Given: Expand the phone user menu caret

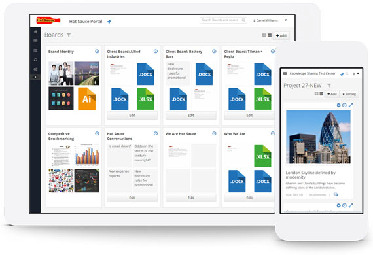Looking at the screenshot, I should pyautogui.click(x=358, y=74).
